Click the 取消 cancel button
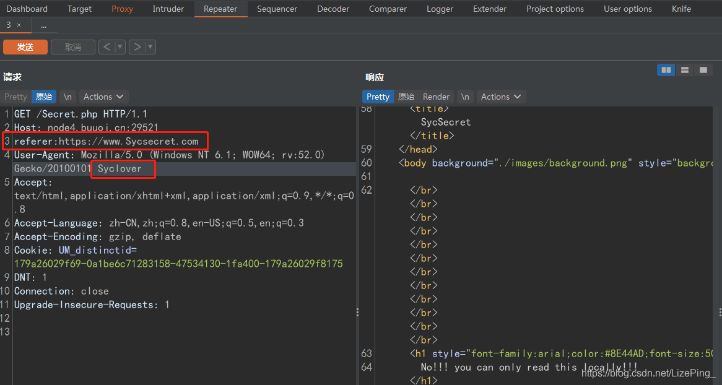Viewport: 722px width, 385px height. pyautogui.click(x=72, y=47)
